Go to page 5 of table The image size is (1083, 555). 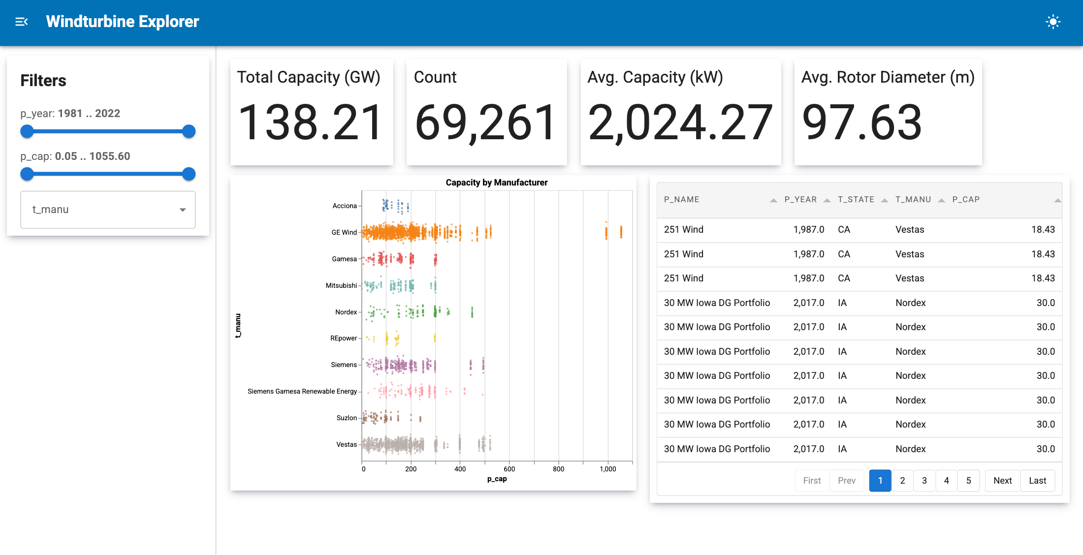[969, 481]
